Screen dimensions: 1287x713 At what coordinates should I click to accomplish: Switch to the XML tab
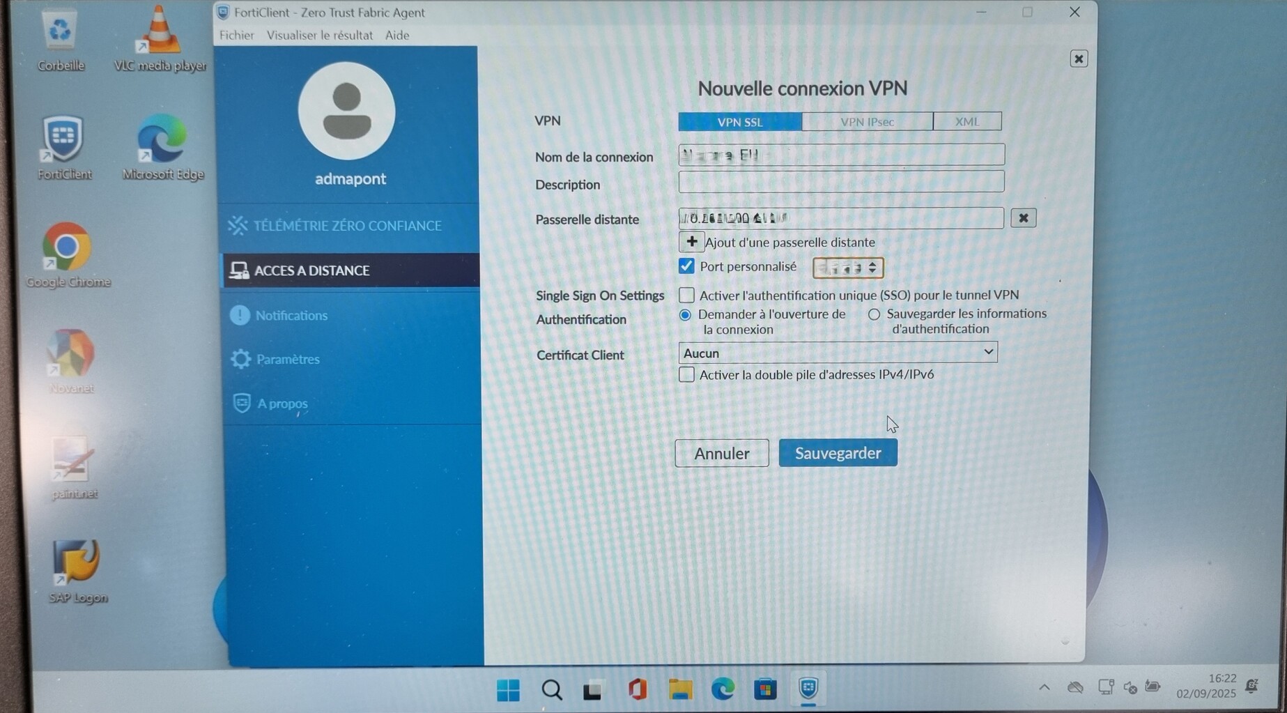pyautogui.click(x=966, y=121)
